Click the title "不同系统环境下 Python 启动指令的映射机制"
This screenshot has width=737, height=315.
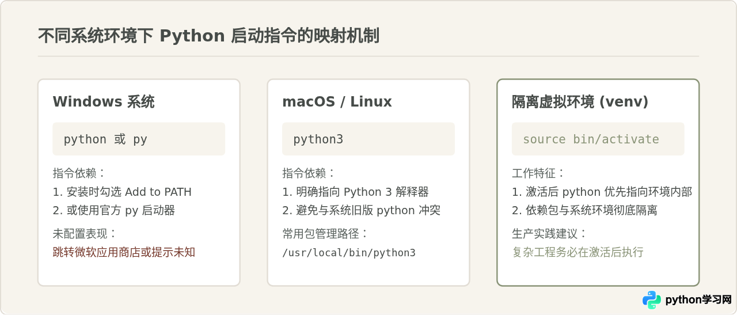tap(208, 36)
